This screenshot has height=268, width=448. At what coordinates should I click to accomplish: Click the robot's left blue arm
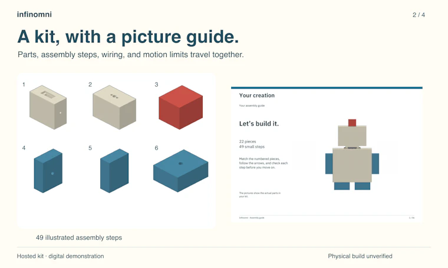click(x=329, y=164)
